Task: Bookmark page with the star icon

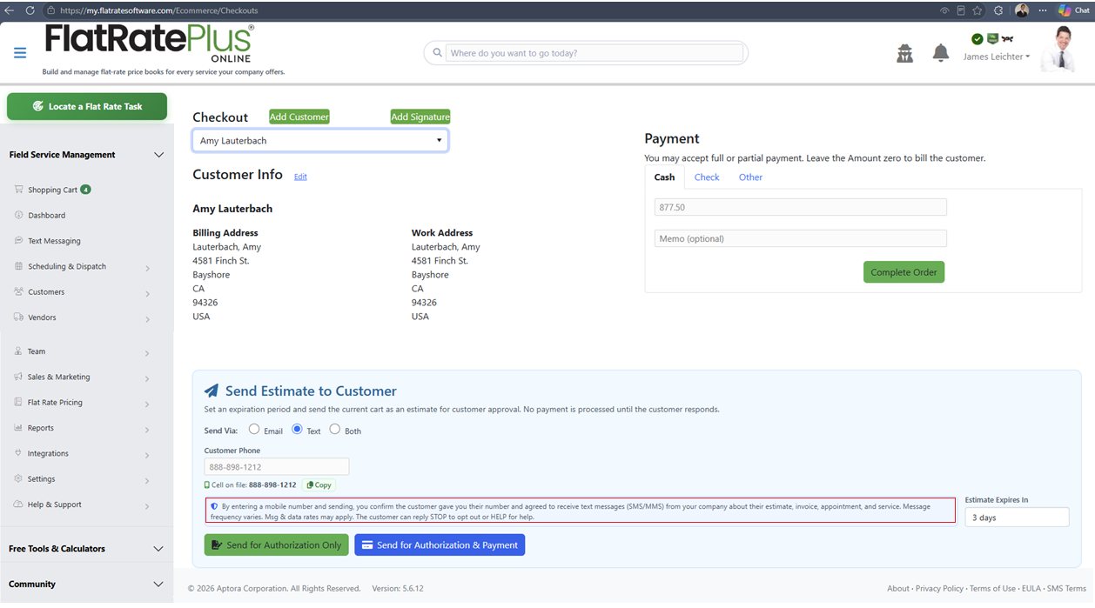Action: [x=977, y=10]
